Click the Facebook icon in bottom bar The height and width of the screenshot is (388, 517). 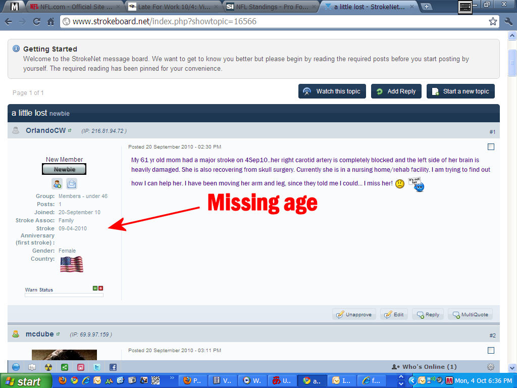pos(113,367)
